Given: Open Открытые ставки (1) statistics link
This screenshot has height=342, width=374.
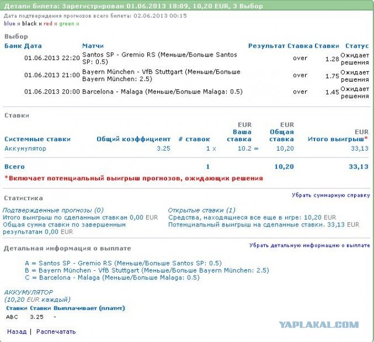Looking at the screenshot, I should (202, 210).
